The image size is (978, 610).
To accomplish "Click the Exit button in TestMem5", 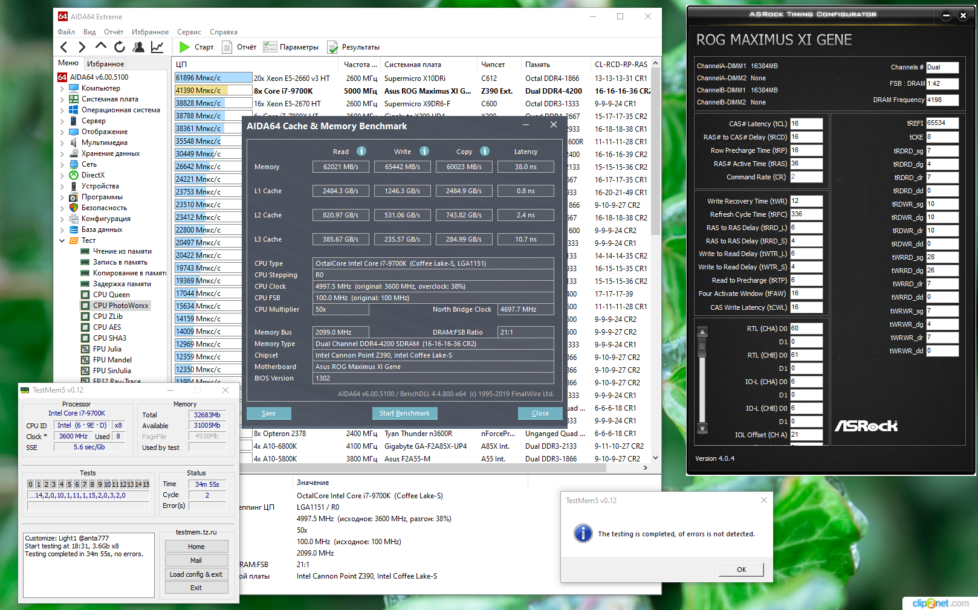I will point(196,588).
